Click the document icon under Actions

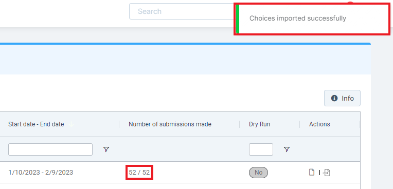[312, 172]
